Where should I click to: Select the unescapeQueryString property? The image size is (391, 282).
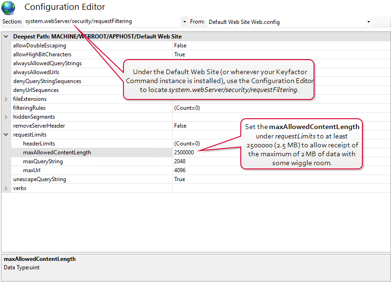click(x=39, y=179)
